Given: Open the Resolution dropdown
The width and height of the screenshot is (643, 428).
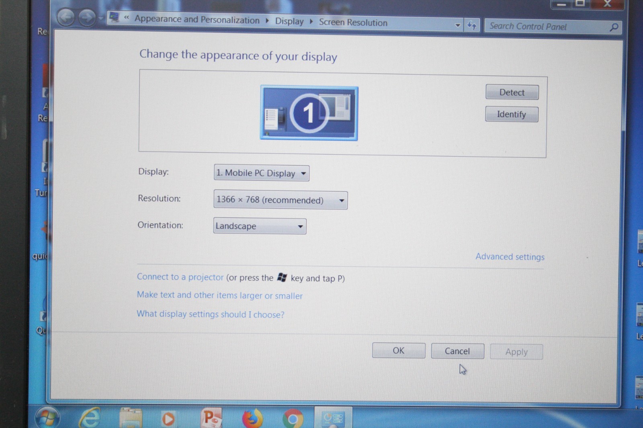Looking at the screenshot, I should point(281,200).
